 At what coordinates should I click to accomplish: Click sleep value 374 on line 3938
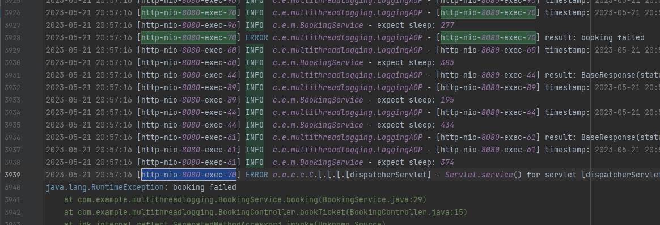[447, 162]
